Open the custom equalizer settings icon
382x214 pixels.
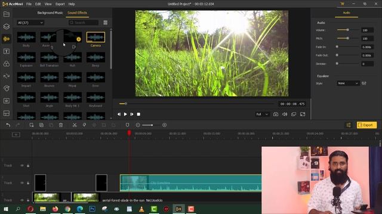[x=364, y=83]
